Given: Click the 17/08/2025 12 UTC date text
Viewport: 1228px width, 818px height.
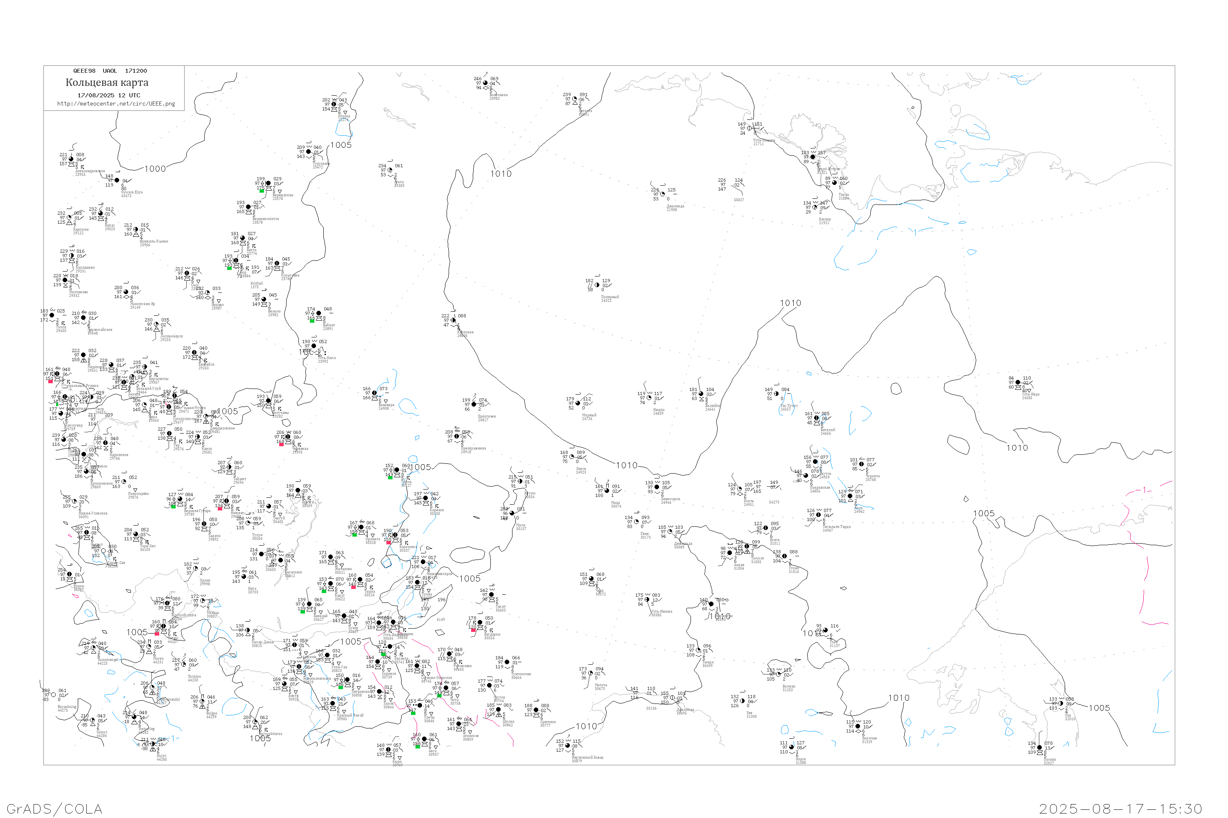Looking at the screenshot, I should (108, 95).
